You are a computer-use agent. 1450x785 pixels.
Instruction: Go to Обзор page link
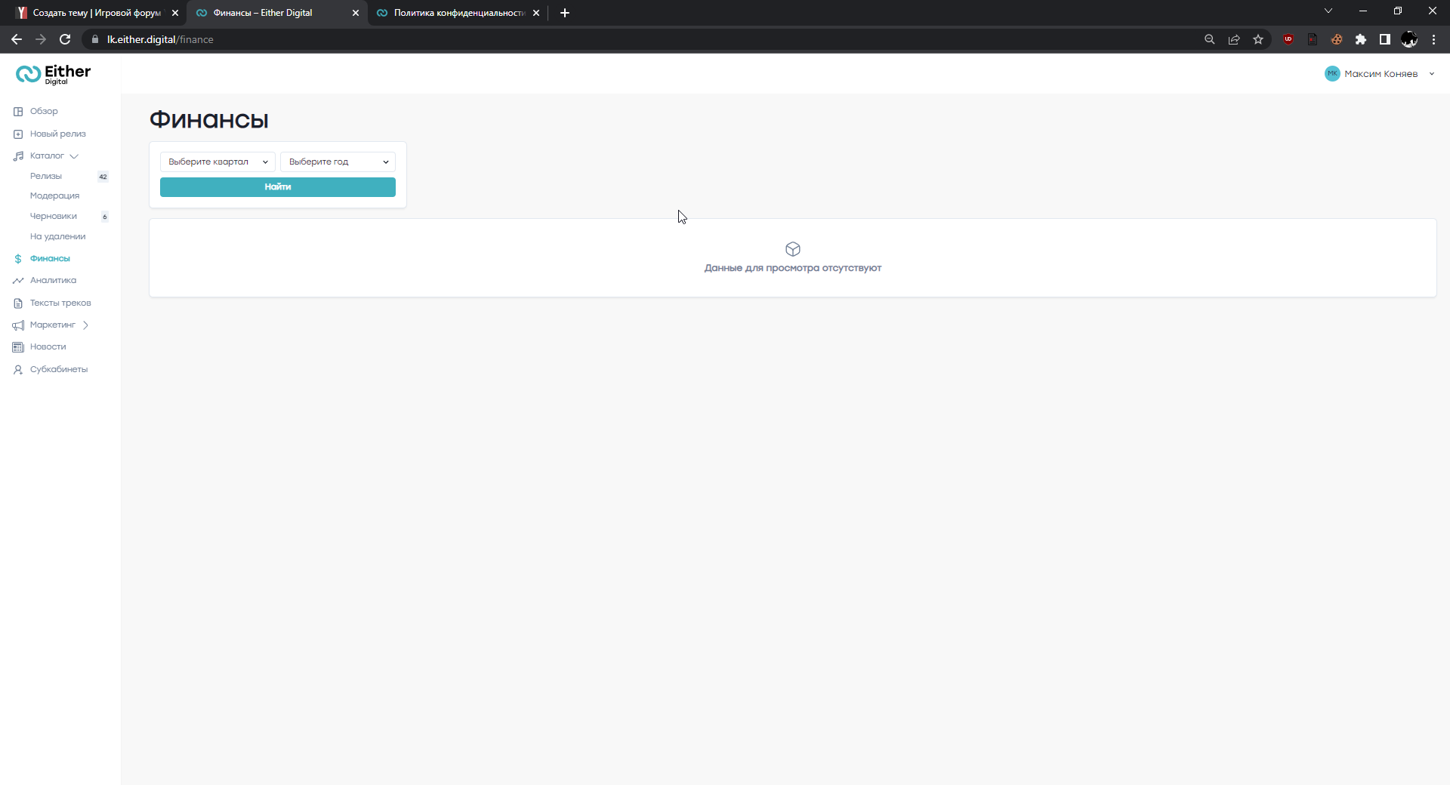click(44, 112)
